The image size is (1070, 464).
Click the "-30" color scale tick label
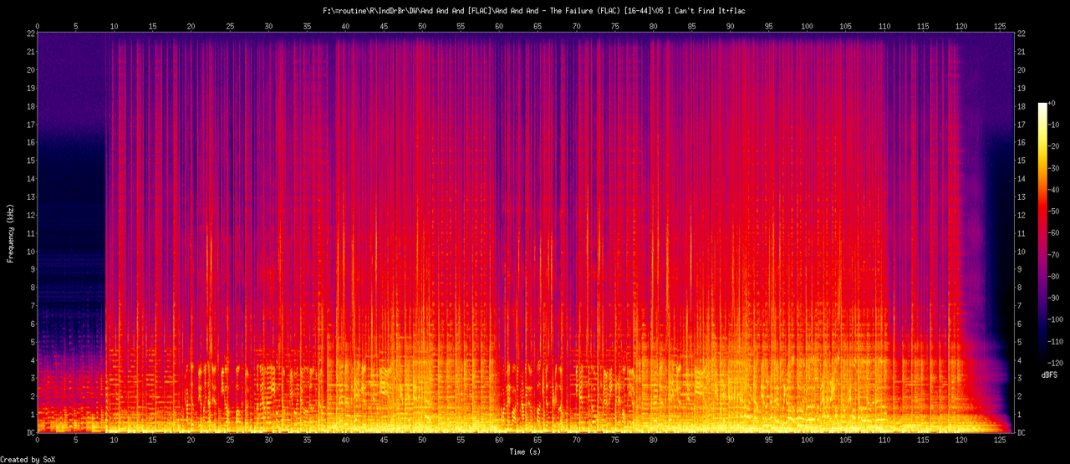coord(1055,167)
